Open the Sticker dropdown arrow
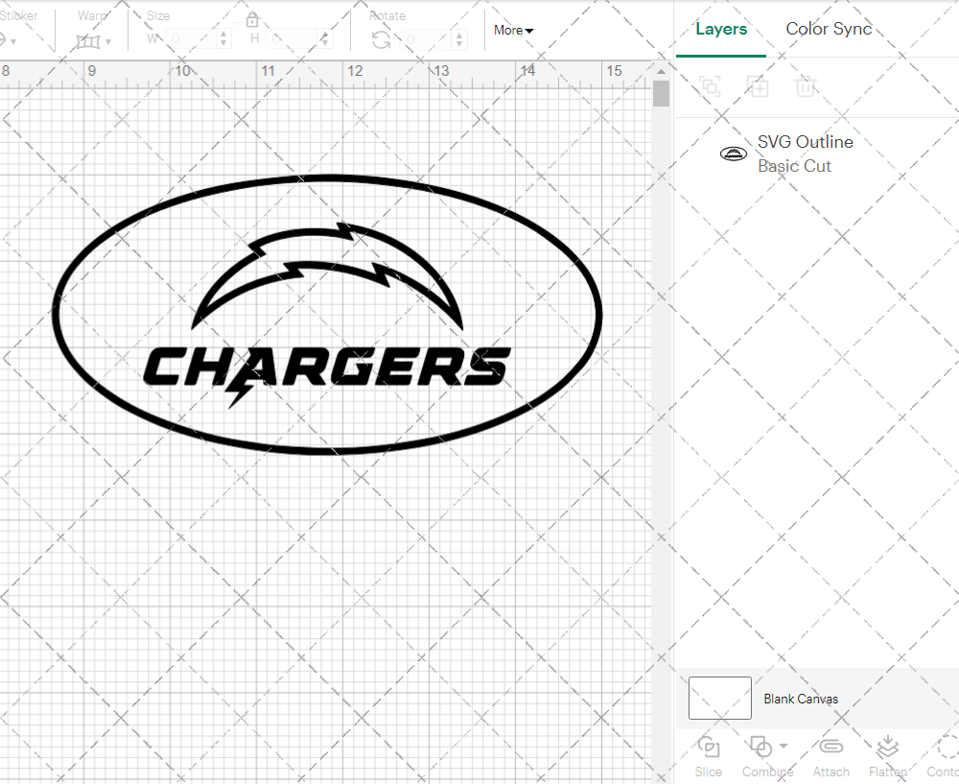 point(13,42)
